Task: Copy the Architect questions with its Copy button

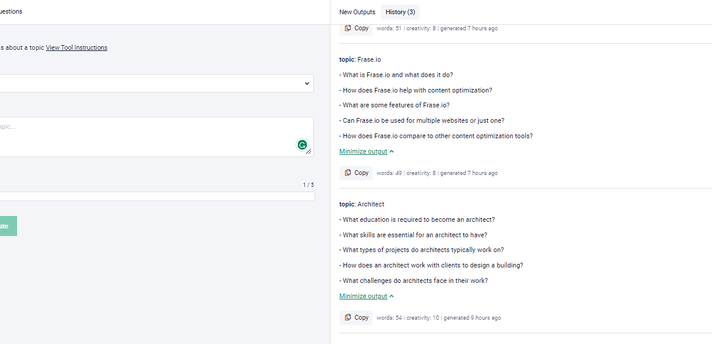Action: click(355, 317)
